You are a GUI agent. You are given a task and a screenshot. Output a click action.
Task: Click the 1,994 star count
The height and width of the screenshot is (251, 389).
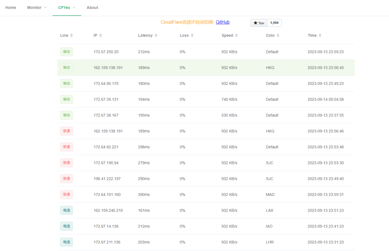pos(274,23)
